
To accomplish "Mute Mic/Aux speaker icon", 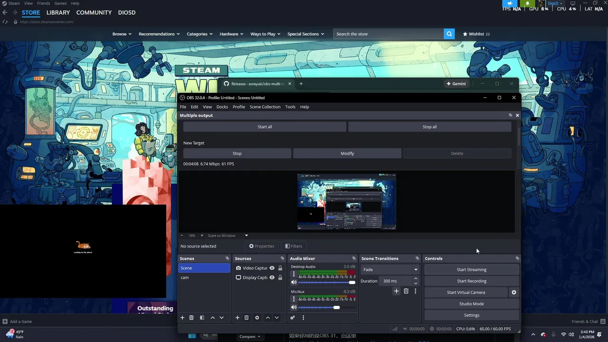I will 294,307.
